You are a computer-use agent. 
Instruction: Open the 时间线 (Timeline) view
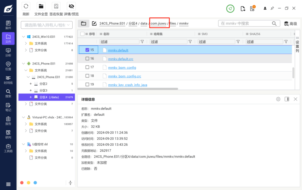click(x=8, y=79)
